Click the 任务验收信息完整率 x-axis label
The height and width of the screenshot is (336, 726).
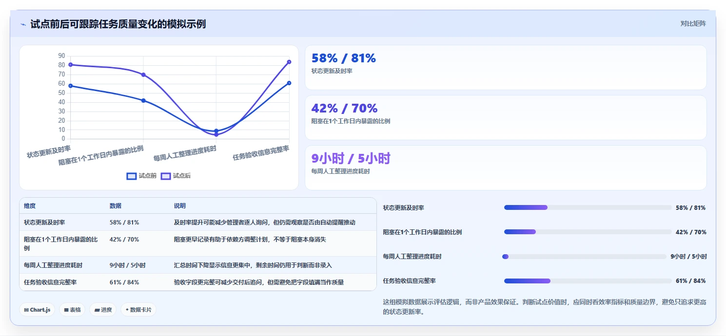(261, 153)
